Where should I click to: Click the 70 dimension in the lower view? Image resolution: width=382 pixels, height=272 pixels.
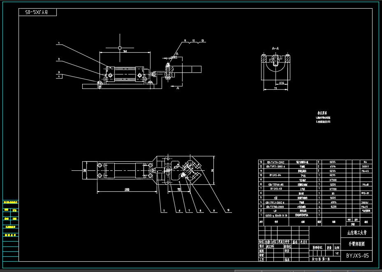coord(179,189)
